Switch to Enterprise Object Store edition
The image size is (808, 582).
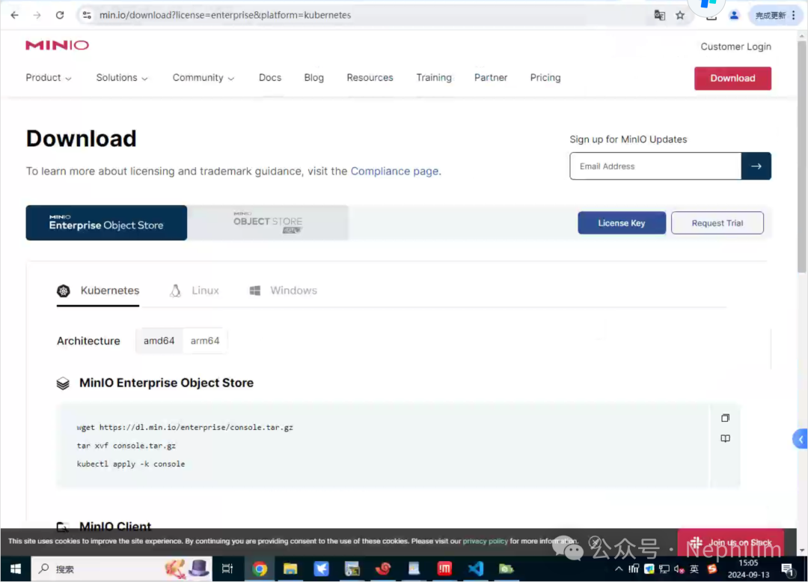(x=106, y=223)
